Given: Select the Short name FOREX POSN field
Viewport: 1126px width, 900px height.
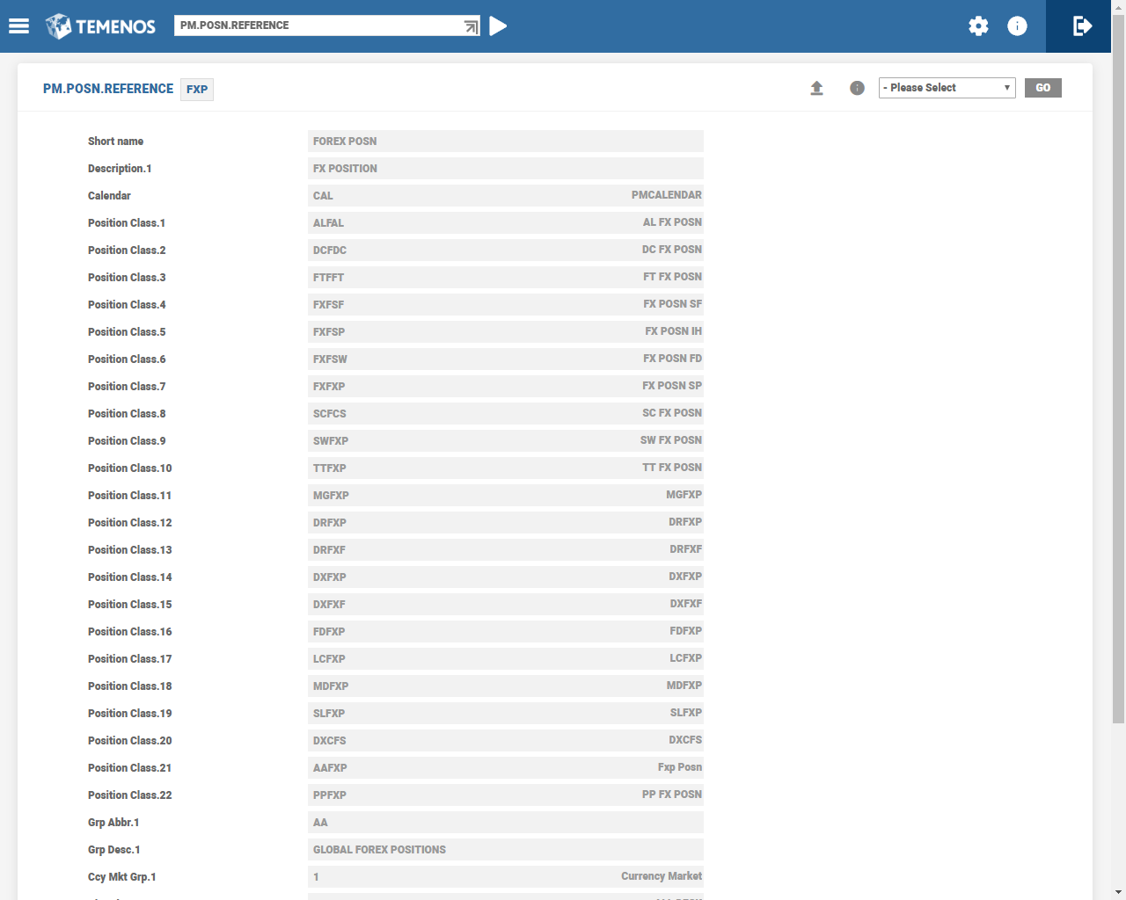Looking at the screenshot, I should pos(505,142).
